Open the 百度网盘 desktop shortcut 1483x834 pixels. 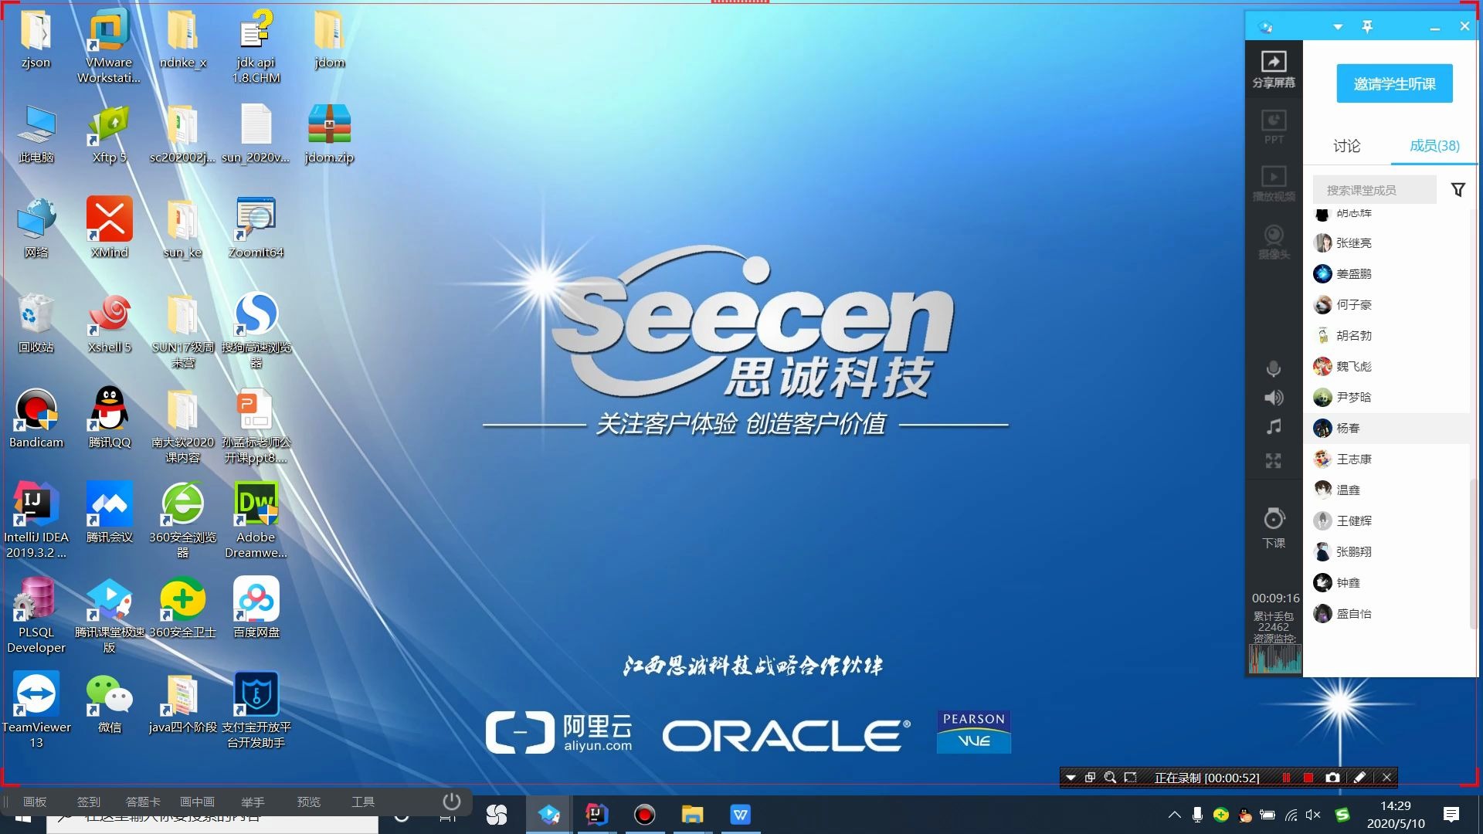(256, 608)
